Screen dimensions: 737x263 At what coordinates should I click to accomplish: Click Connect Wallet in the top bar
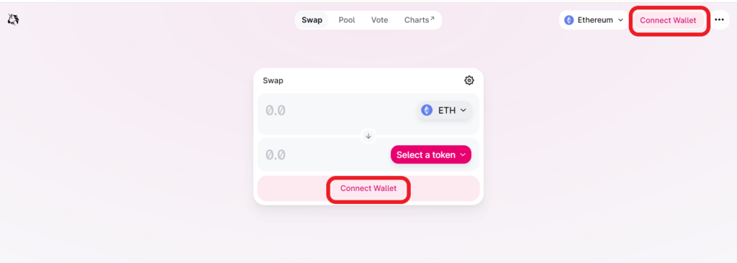(668, 21)
